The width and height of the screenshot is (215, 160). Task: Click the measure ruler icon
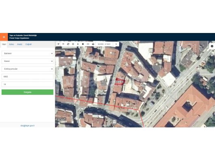pyautogui.click(x=88, y=44)
